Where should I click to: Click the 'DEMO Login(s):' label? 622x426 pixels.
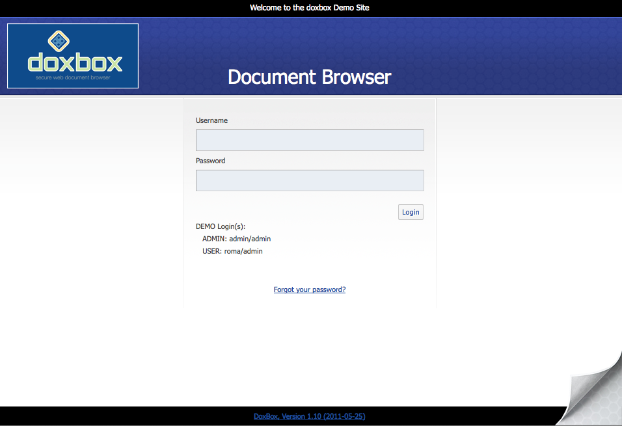[221, 226]
